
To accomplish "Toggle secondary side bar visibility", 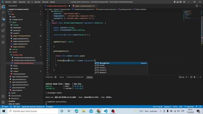I will click(180, 2).
